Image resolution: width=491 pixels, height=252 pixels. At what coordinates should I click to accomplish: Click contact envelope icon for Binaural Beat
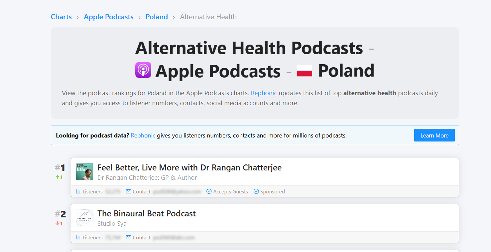[129, 237]
